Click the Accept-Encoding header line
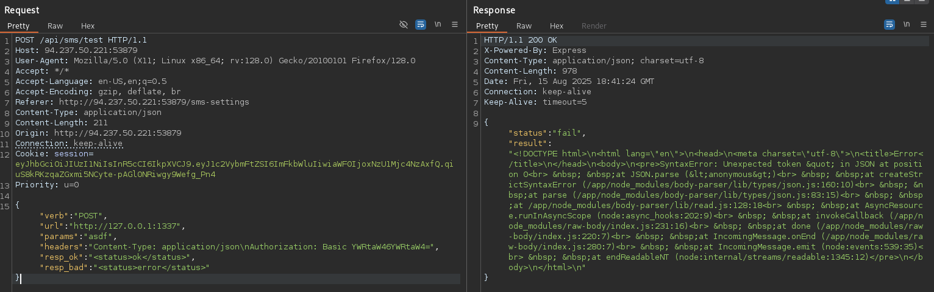 pos(98,92)
